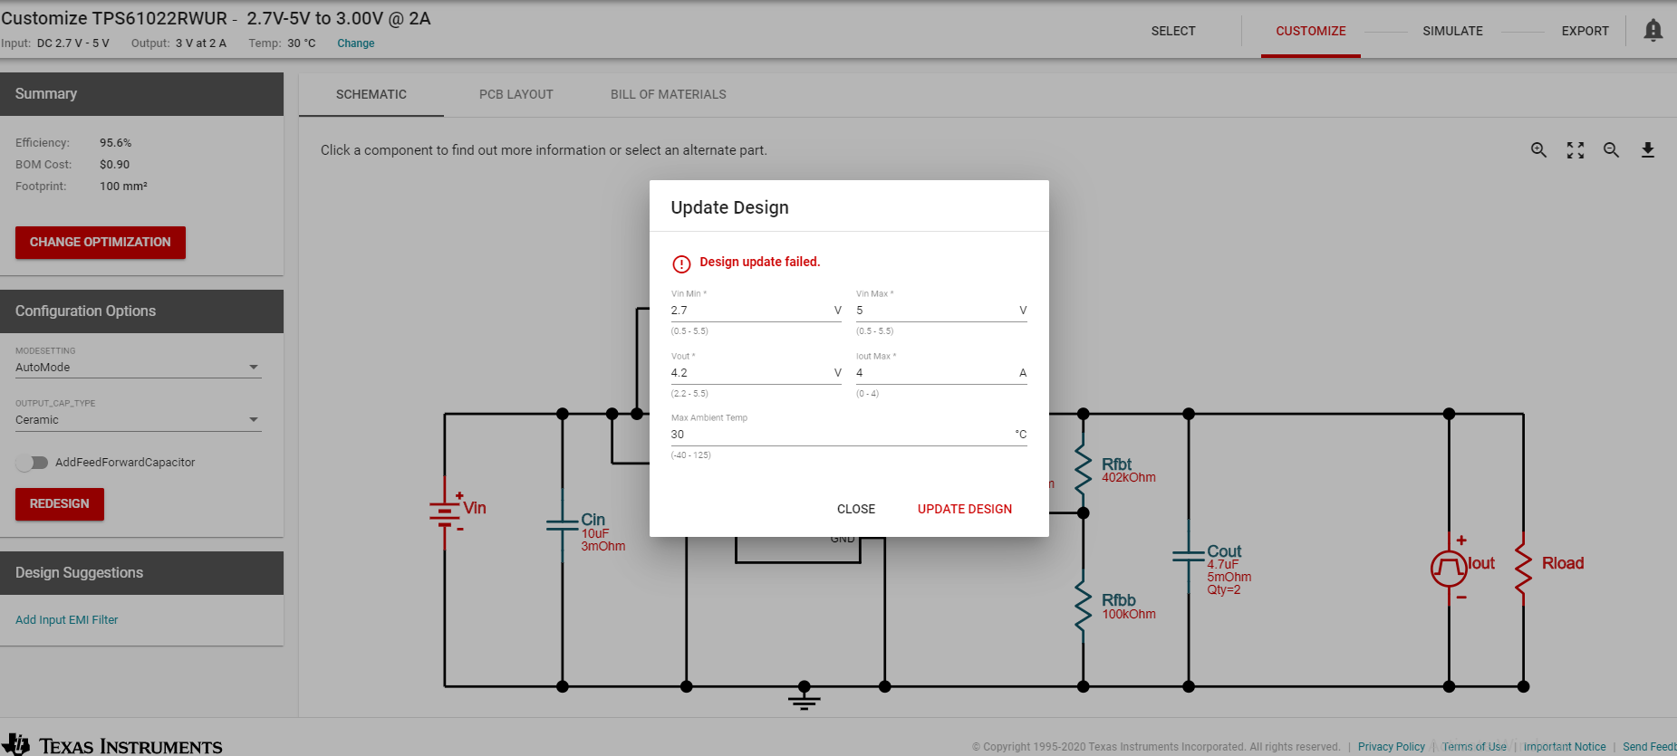Click the Vin Min input field
Viewport: 1677px width, 756px height.
pyautogui.click(x=757, y=311)
